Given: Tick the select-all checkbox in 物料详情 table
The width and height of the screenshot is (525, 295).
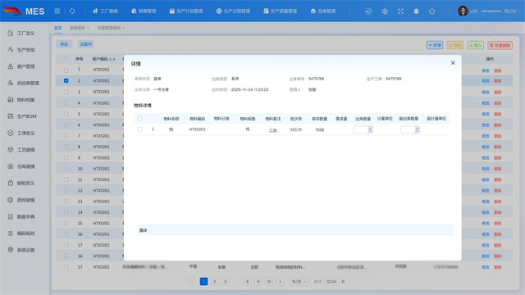Looking at the screenshot, I should click(140, 119).
